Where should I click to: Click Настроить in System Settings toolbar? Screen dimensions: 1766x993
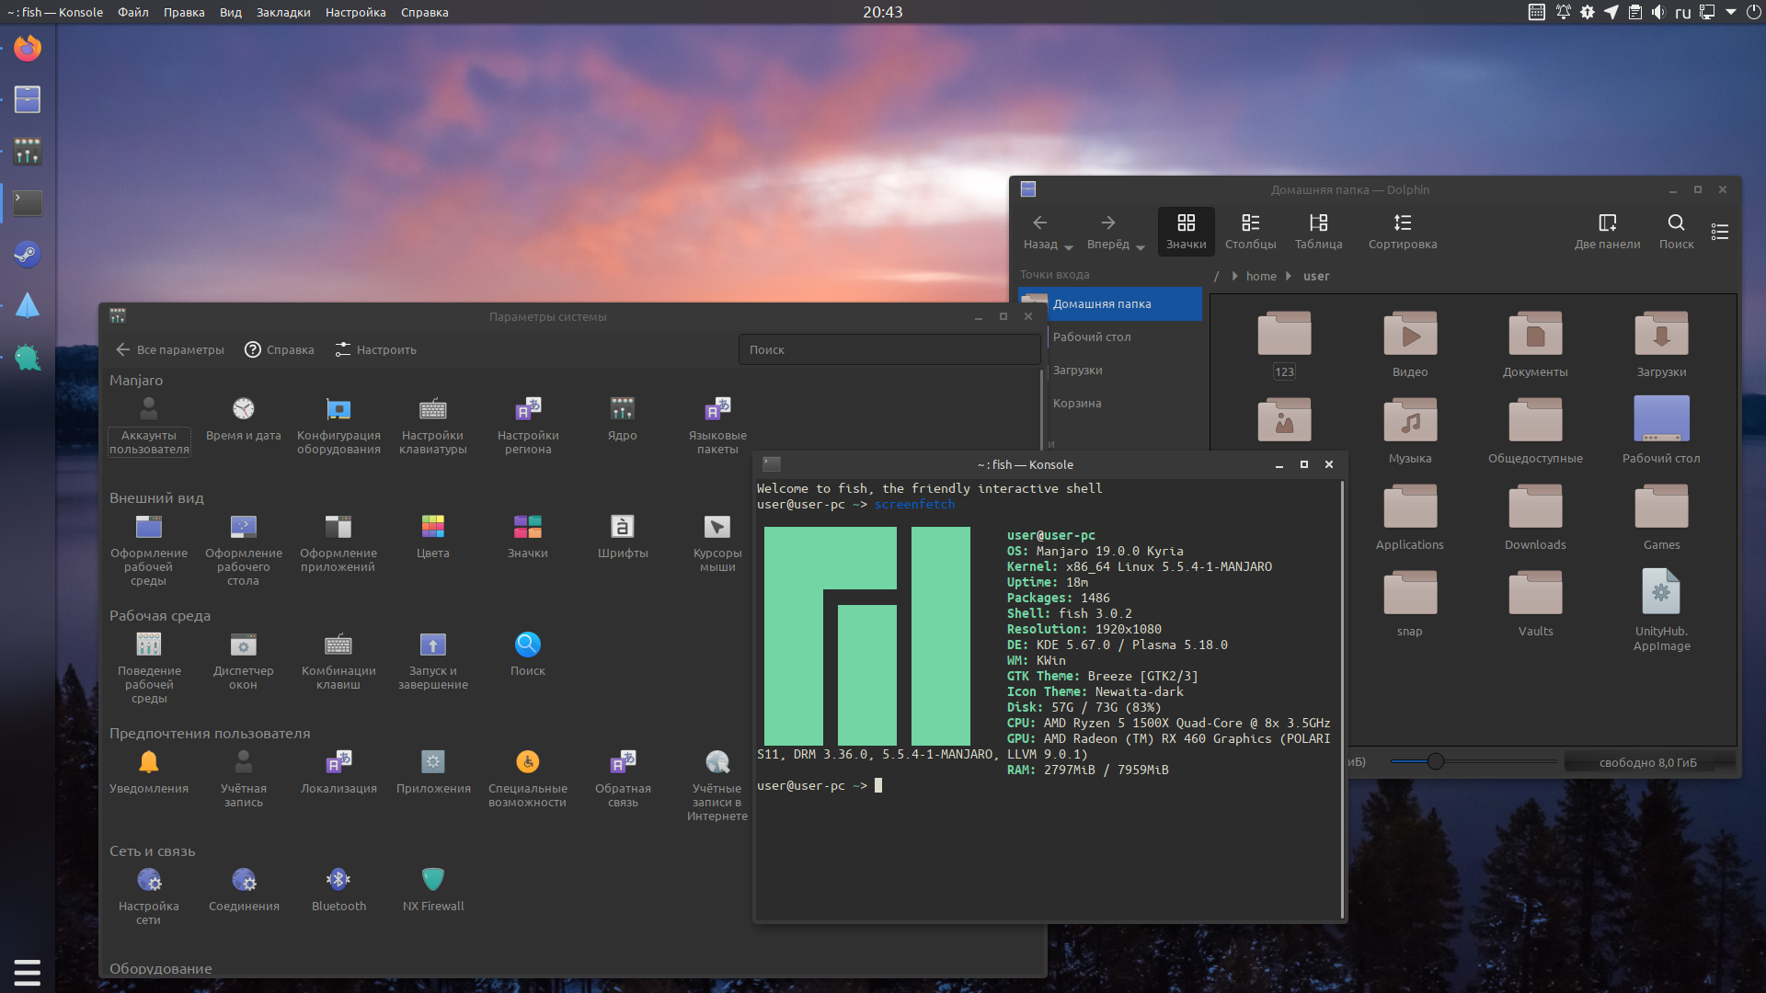[375, 349]
